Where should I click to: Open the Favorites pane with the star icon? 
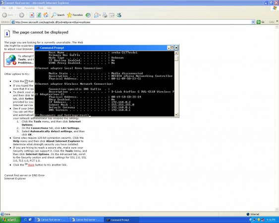click(x=75, y=15)
